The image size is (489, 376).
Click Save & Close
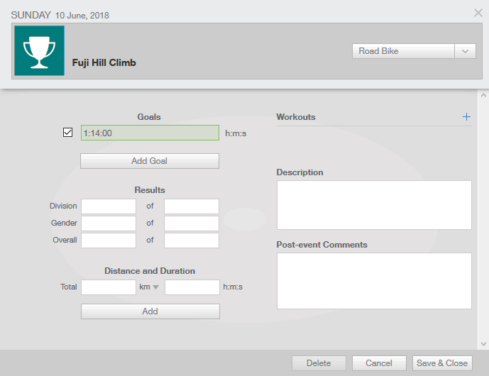(442, 363)
